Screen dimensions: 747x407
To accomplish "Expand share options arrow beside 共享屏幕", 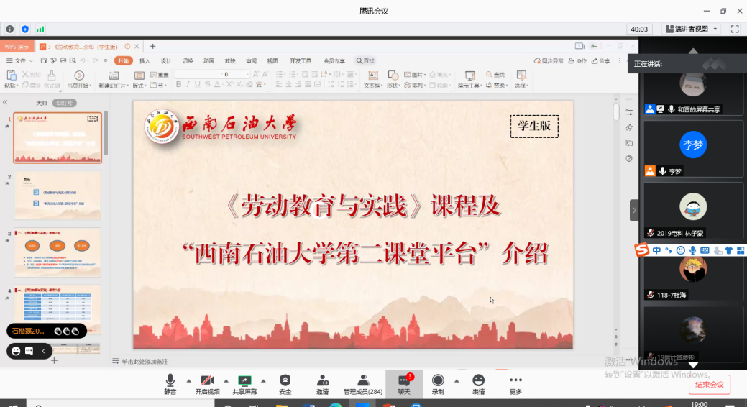I will tap(263, 381).
